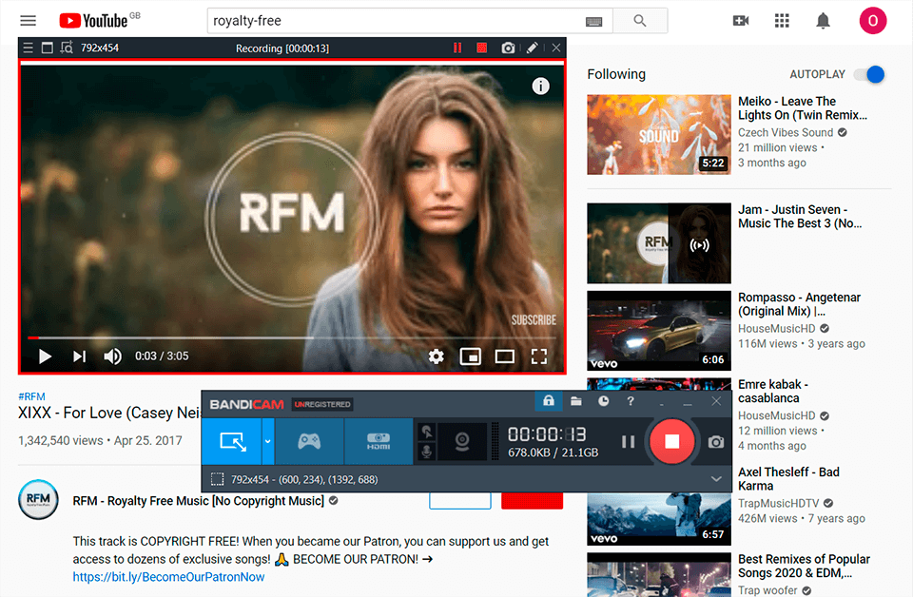Screen dimensions: 913x597
Task: Open the YouTube navigation hamburger menu
Action: coord(26,20)
